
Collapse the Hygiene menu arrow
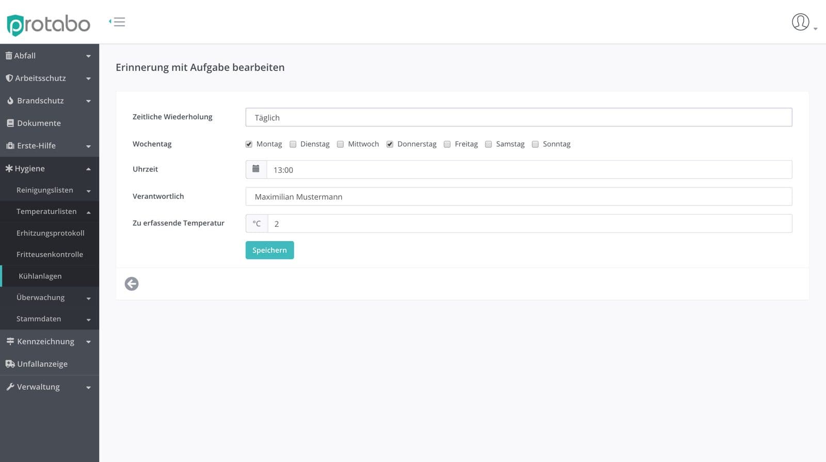click(88, 169)
